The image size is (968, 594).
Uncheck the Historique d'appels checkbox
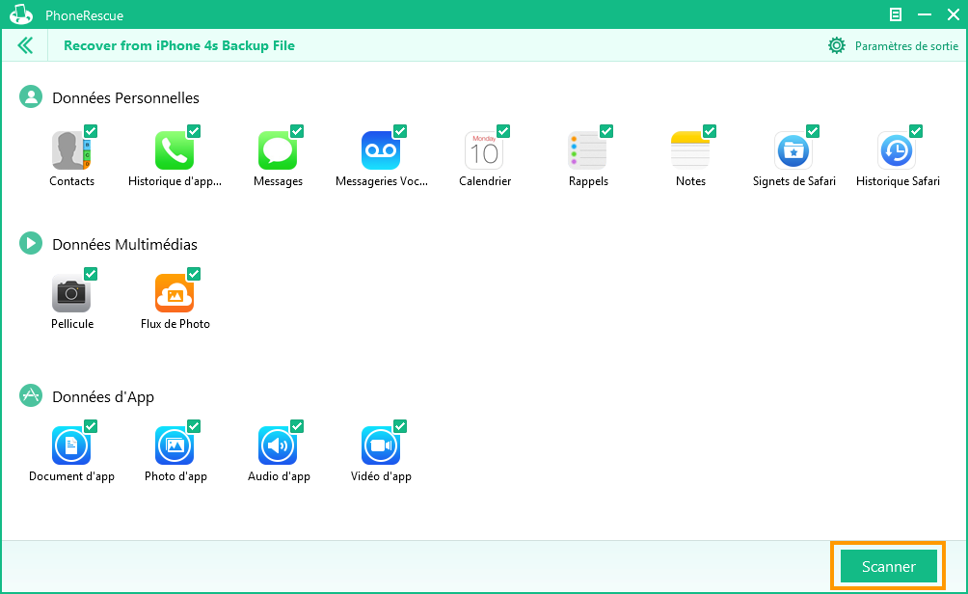pyautogui.click(x=194, y=131)
